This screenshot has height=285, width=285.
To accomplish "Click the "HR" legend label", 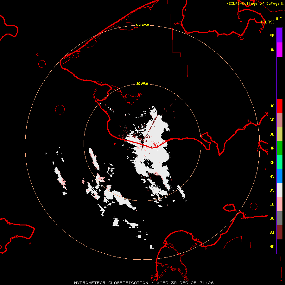I will pos(272,148).
